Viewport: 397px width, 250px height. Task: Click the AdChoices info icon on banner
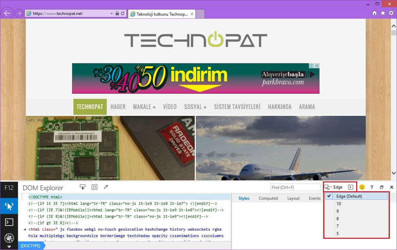click(x=311, y=66)
